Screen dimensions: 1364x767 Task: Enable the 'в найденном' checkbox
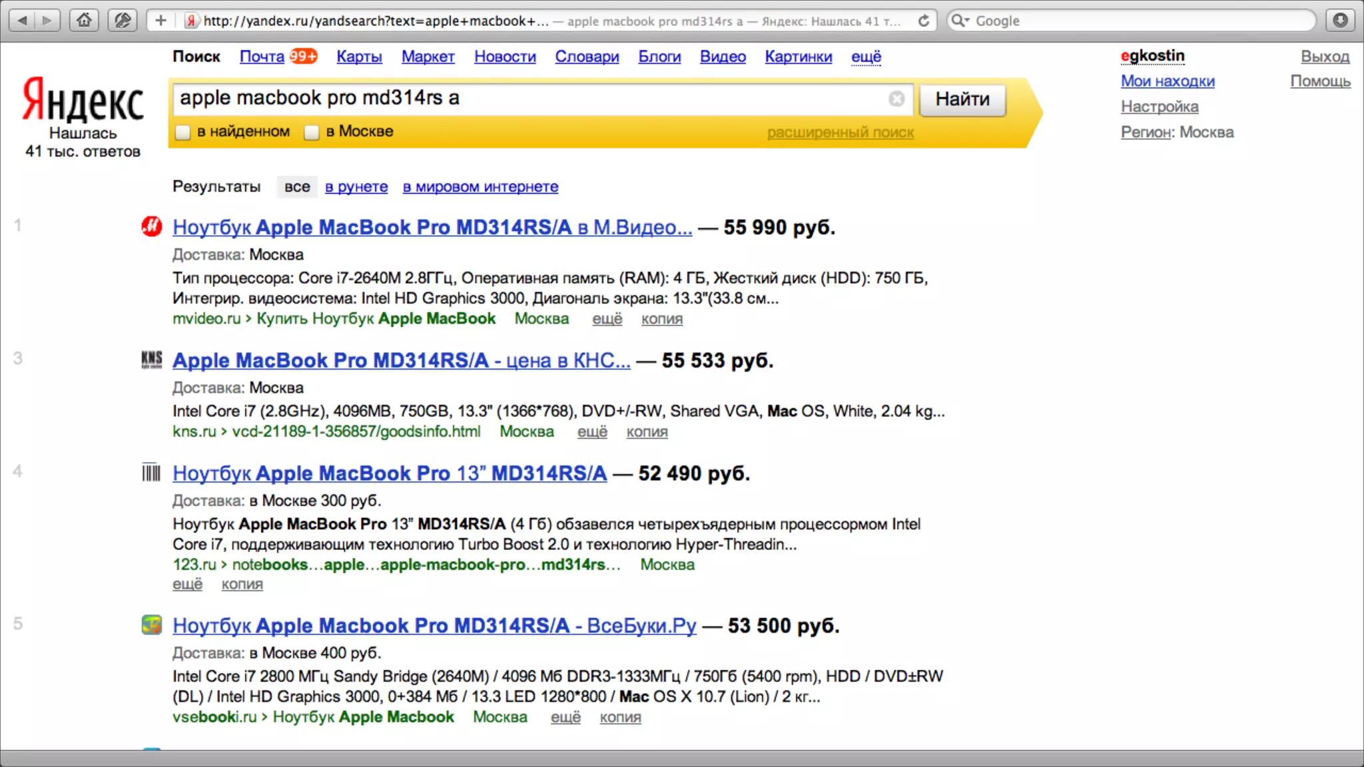[182, 132]
